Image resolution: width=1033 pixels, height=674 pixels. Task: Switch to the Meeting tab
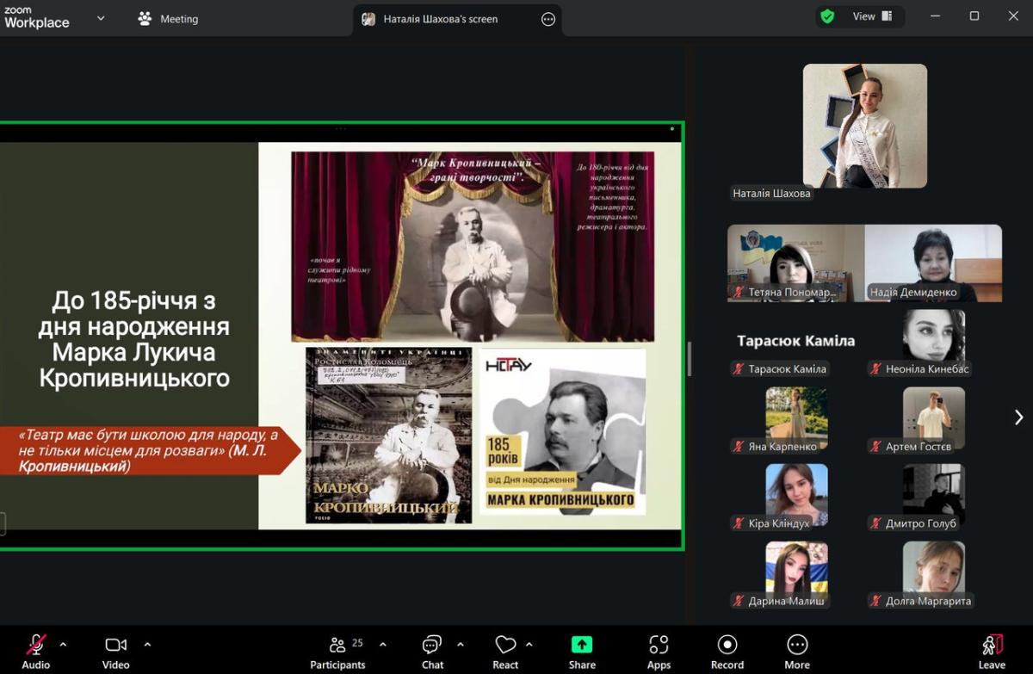tap(169, 19)
